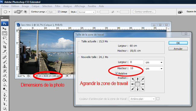Select the Move tool
Image resolution: width=196 pixels, height=111 pixels.
(5, 29)
